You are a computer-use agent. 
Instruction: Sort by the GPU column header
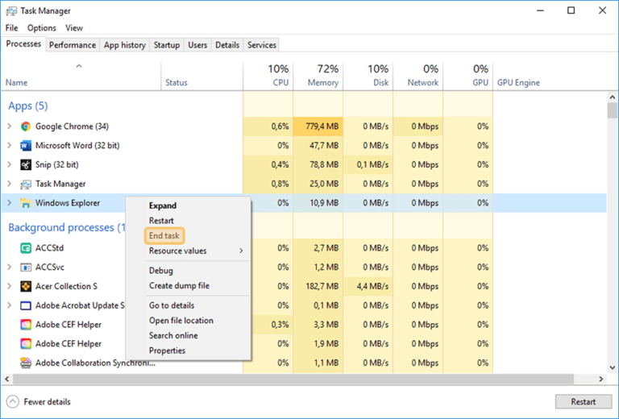pyautogui.click(x=467, y=77)
